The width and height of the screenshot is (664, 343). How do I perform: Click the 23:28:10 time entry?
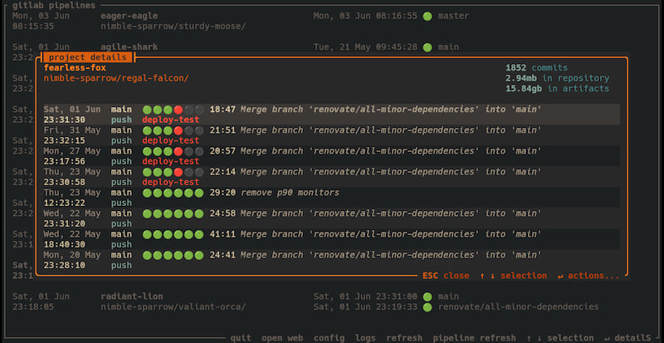[x=65, y=266]
